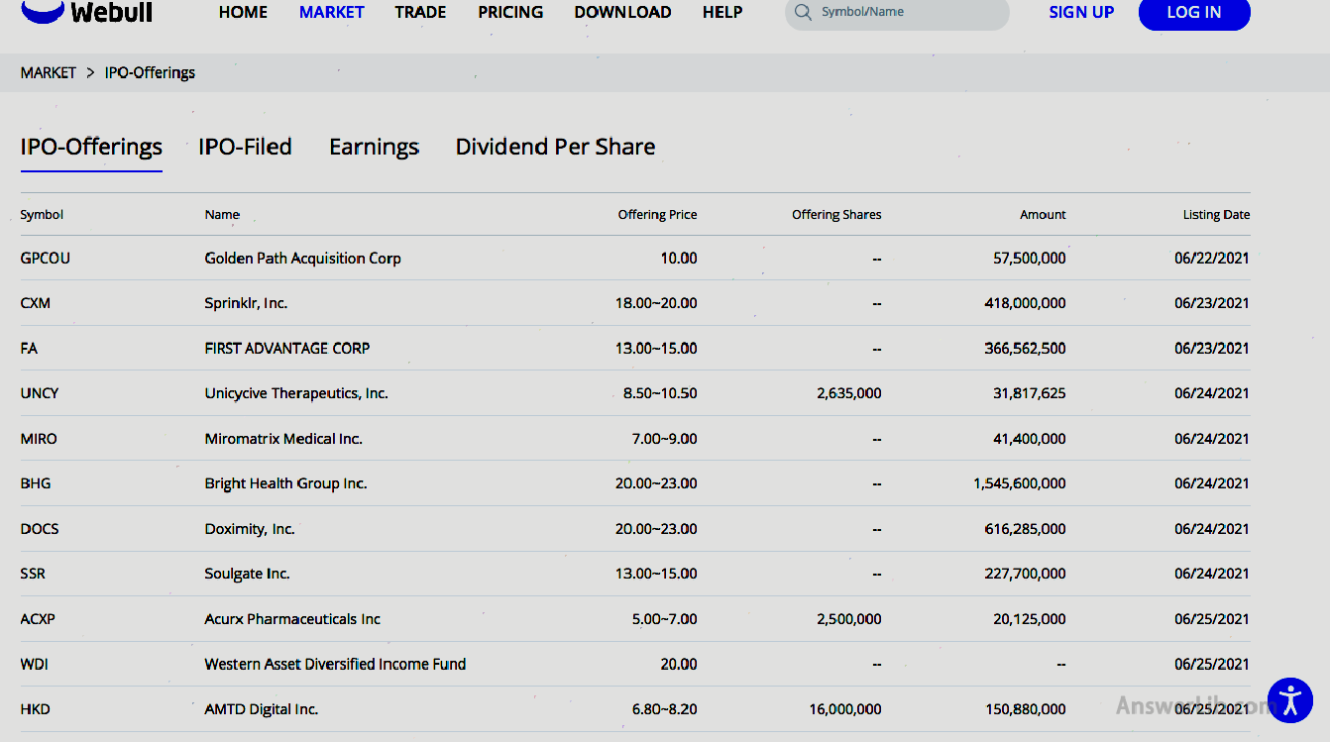Image resolution: width=1330 pixels, height=742 pixels.
Task: Click the 2,500,000 offering shares value
Action: (849, 619)
